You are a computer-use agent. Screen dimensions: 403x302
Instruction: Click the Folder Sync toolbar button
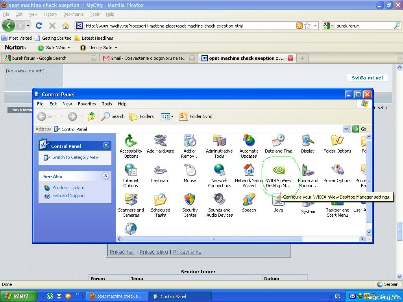tap(196, 116)
